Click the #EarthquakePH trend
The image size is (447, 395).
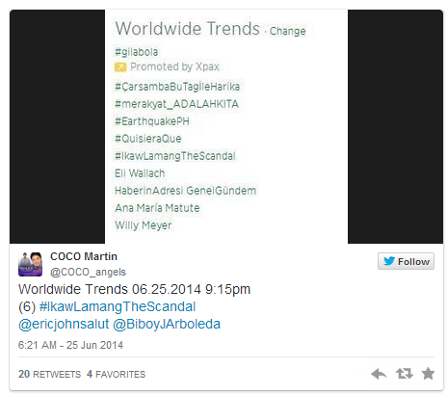152,121
